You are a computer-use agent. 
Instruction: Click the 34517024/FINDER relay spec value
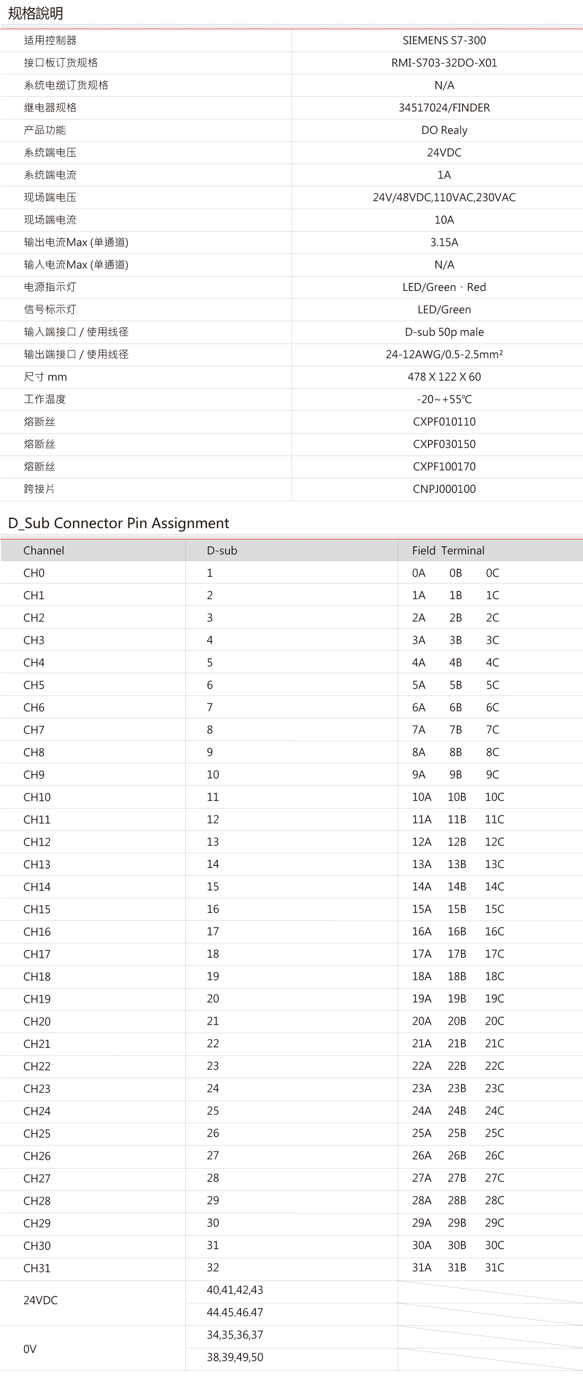point(444,107)
